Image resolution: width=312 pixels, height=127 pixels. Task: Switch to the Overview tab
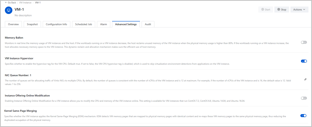(x=13, y=24)
